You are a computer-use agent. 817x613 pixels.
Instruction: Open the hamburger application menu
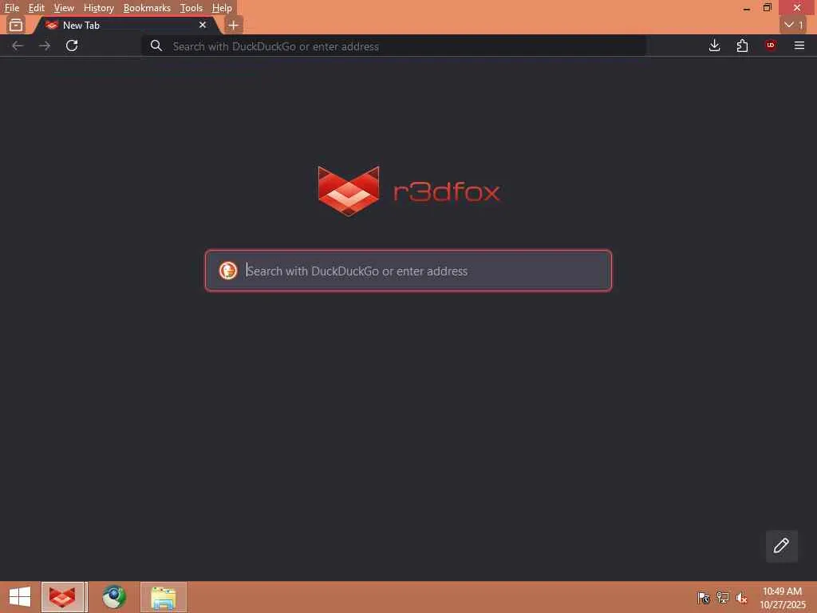click(799, 45)
